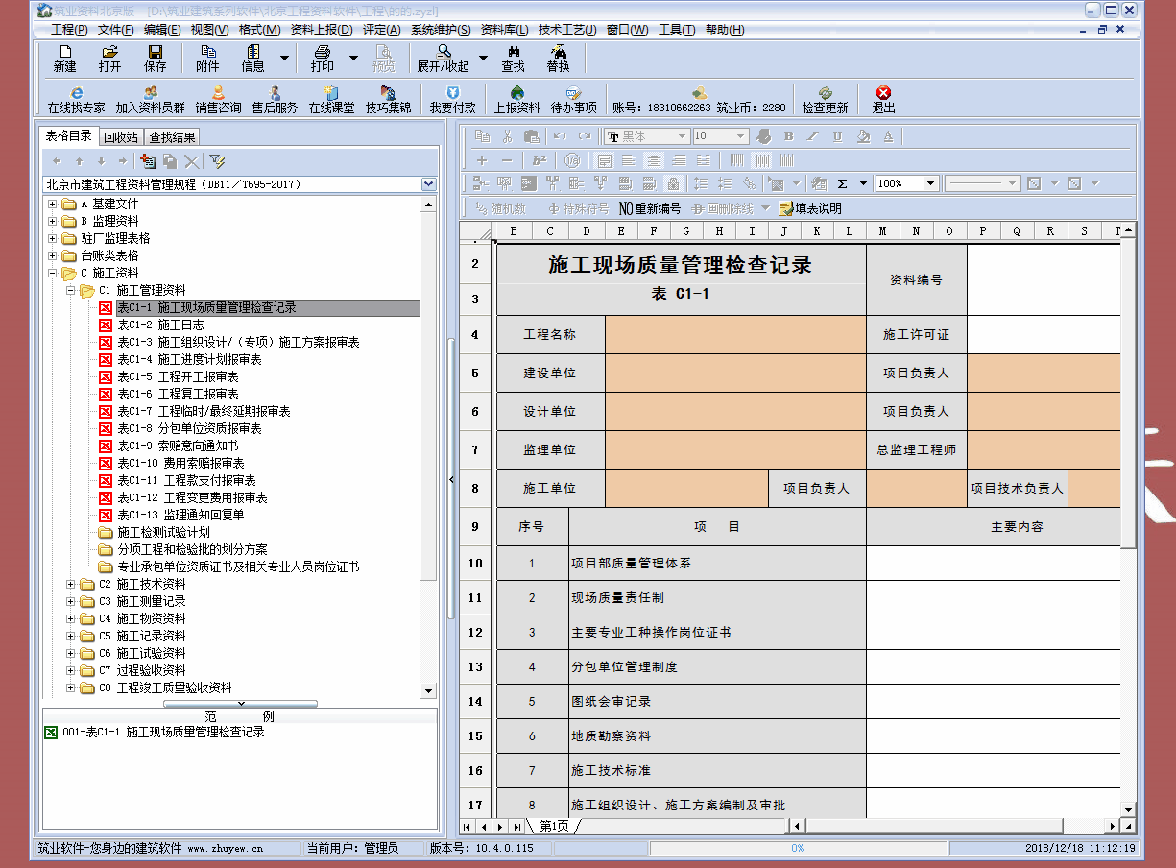Click the 查找 binoculars search icon
The width and height of the screenshot is (1176, 868).
(513, 59)
